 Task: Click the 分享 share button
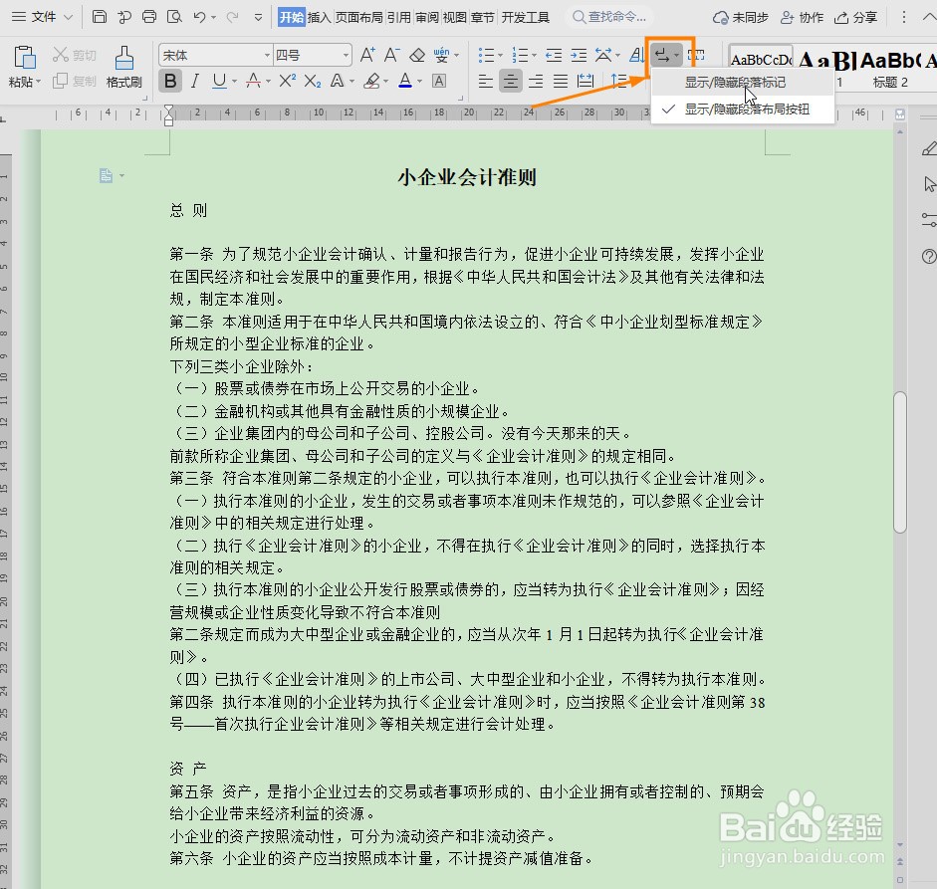point(856,17)
